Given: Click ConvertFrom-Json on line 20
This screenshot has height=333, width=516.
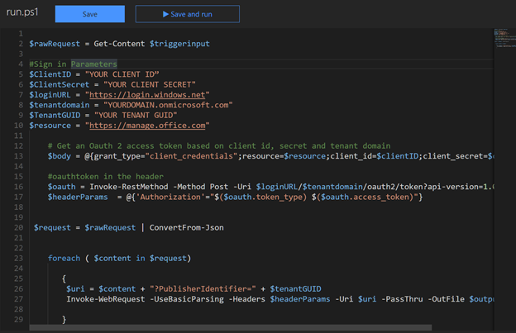Looking at the screenshot, I should pos(187,227).
